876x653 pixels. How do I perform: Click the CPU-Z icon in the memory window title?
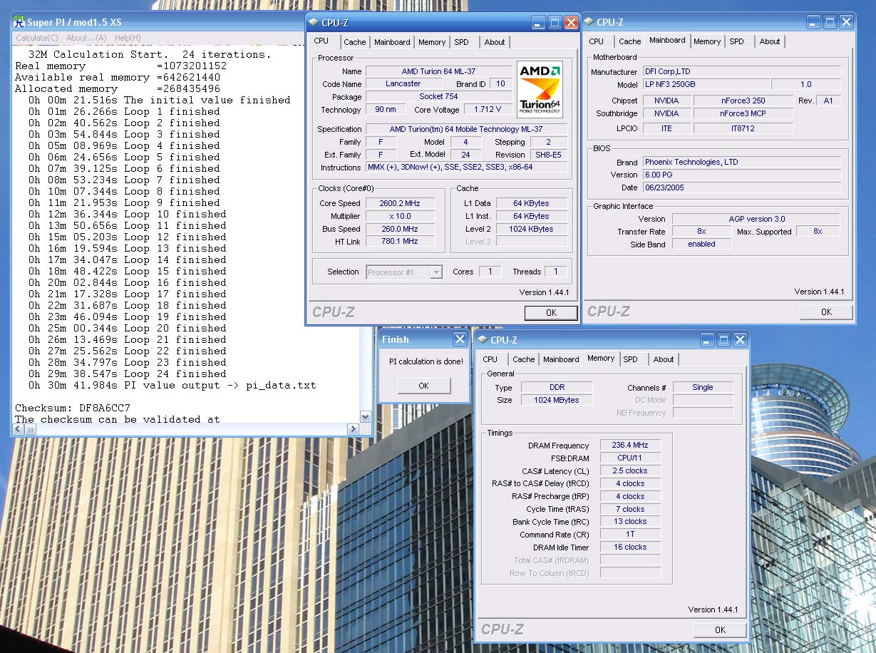tap(483, 340)
